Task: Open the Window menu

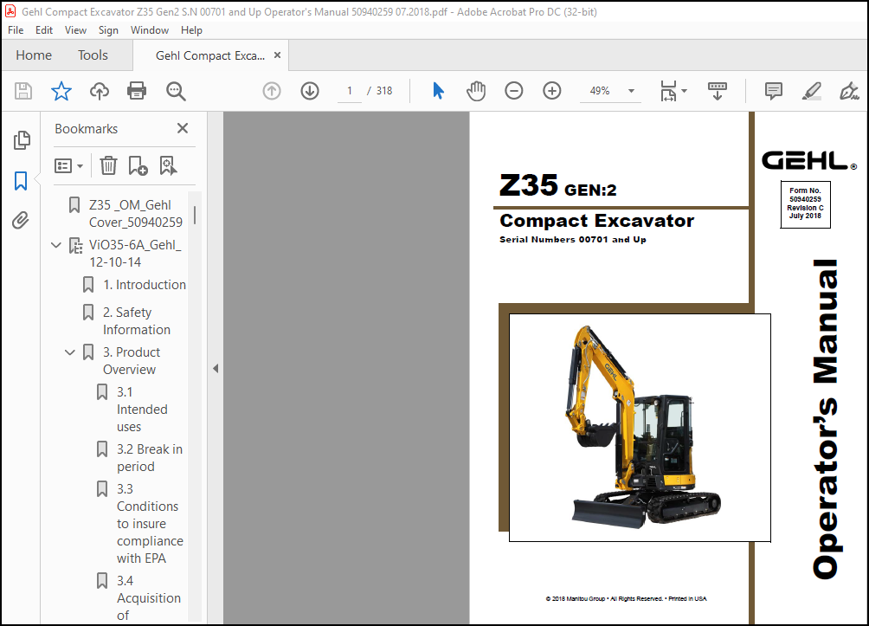Action: [150, 30]
